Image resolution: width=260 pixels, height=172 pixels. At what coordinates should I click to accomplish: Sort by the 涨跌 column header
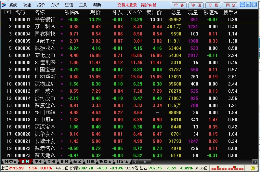coord(117,12)
